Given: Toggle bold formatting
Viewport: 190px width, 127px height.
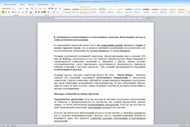Looking at the screenshot, I should (x=3, y=12).
